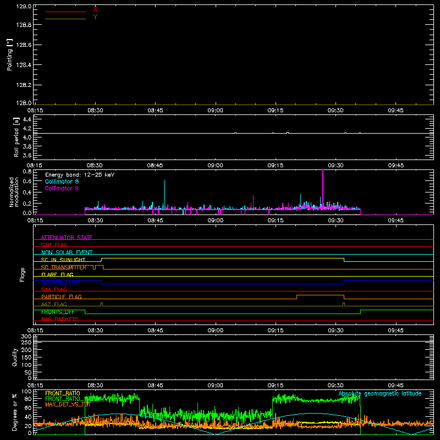Click '08:30' time label under flags plot
This screenshot has height=440, width=440.
pyautogui.click(x=95, y=331)
